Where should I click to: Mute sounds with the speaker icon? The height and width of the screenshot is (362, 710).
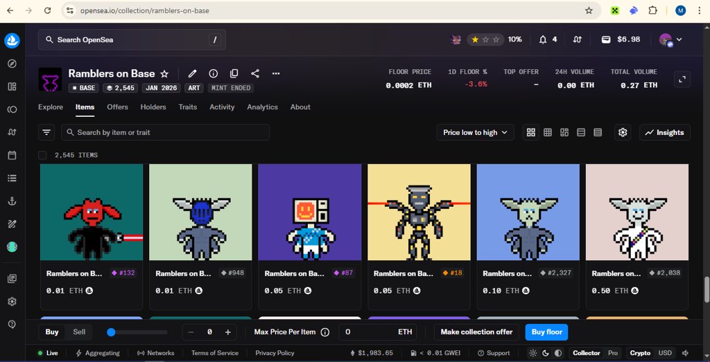pyautogui.click(x=685, y=353)
